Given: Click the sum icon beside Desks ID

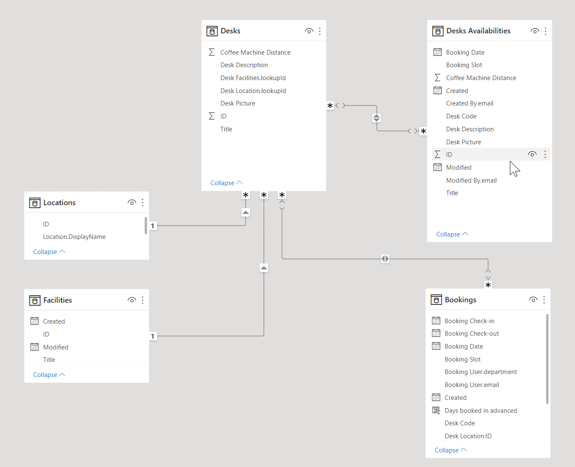Looking at the screenshot, I should [212, 116].
